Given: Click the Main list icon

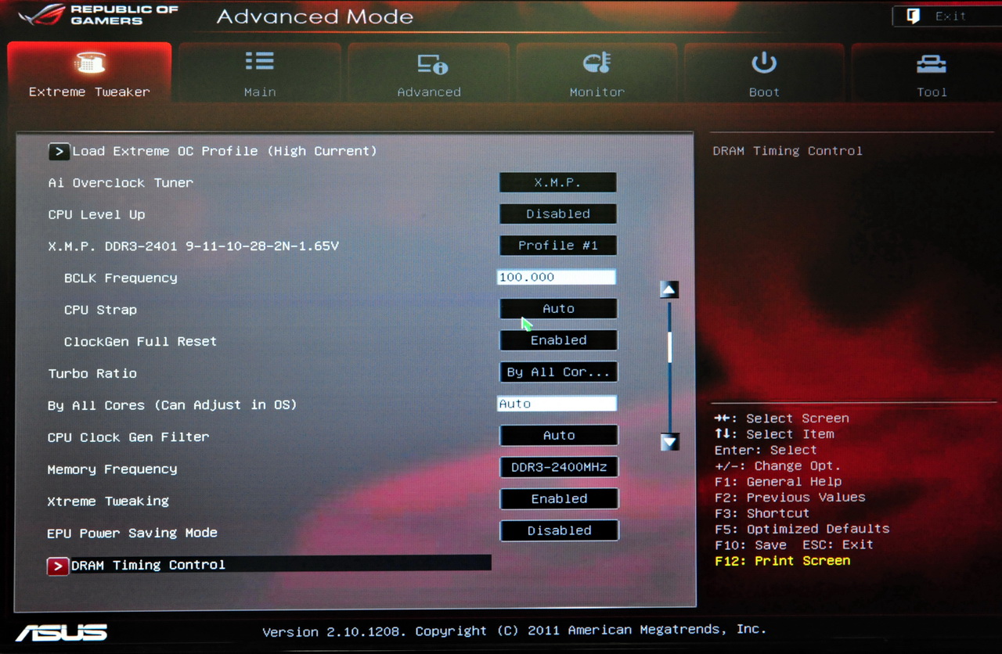Looking at the screenshot, I should [259, 61].
